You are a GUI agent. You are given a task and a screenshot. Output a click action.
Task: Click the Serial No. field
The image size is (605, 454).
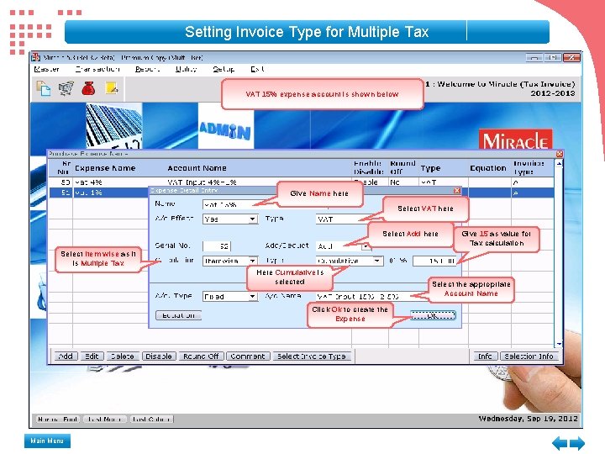pyautogui.click(x=217, y=245)
